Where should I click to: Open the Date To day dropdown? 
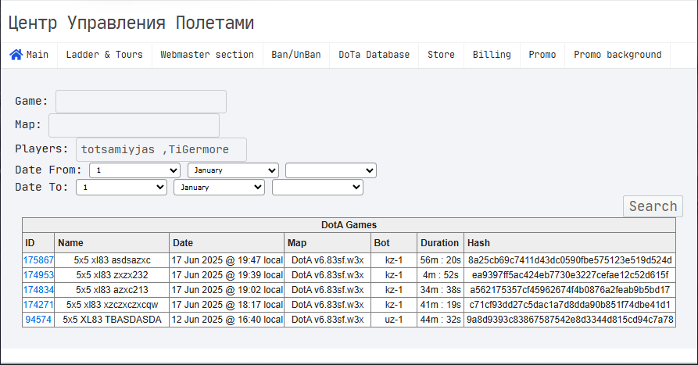click(121, 188)
